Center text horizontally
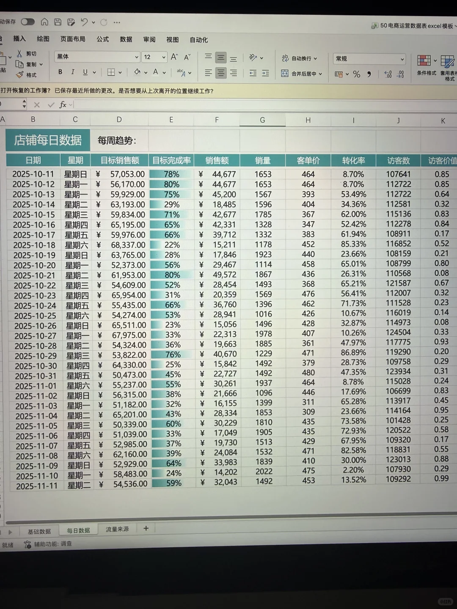Image resolution: width=457 pixels, height=609 pixels. coord(221,73)
